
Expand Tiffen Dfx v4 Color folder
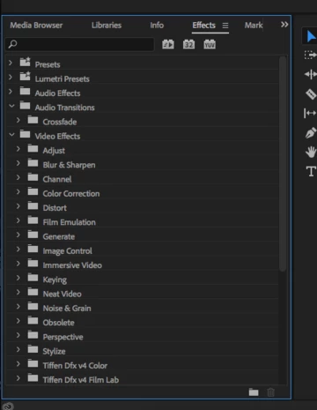pos(18,364)
